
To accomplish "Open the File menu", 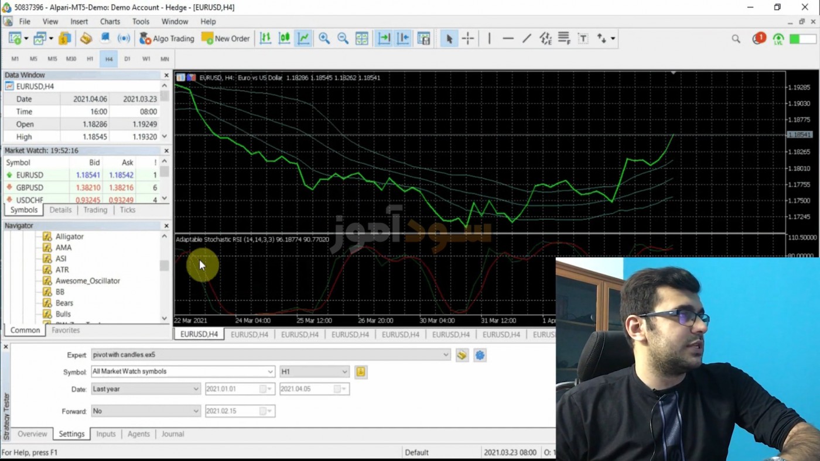I will click(25, 22).
